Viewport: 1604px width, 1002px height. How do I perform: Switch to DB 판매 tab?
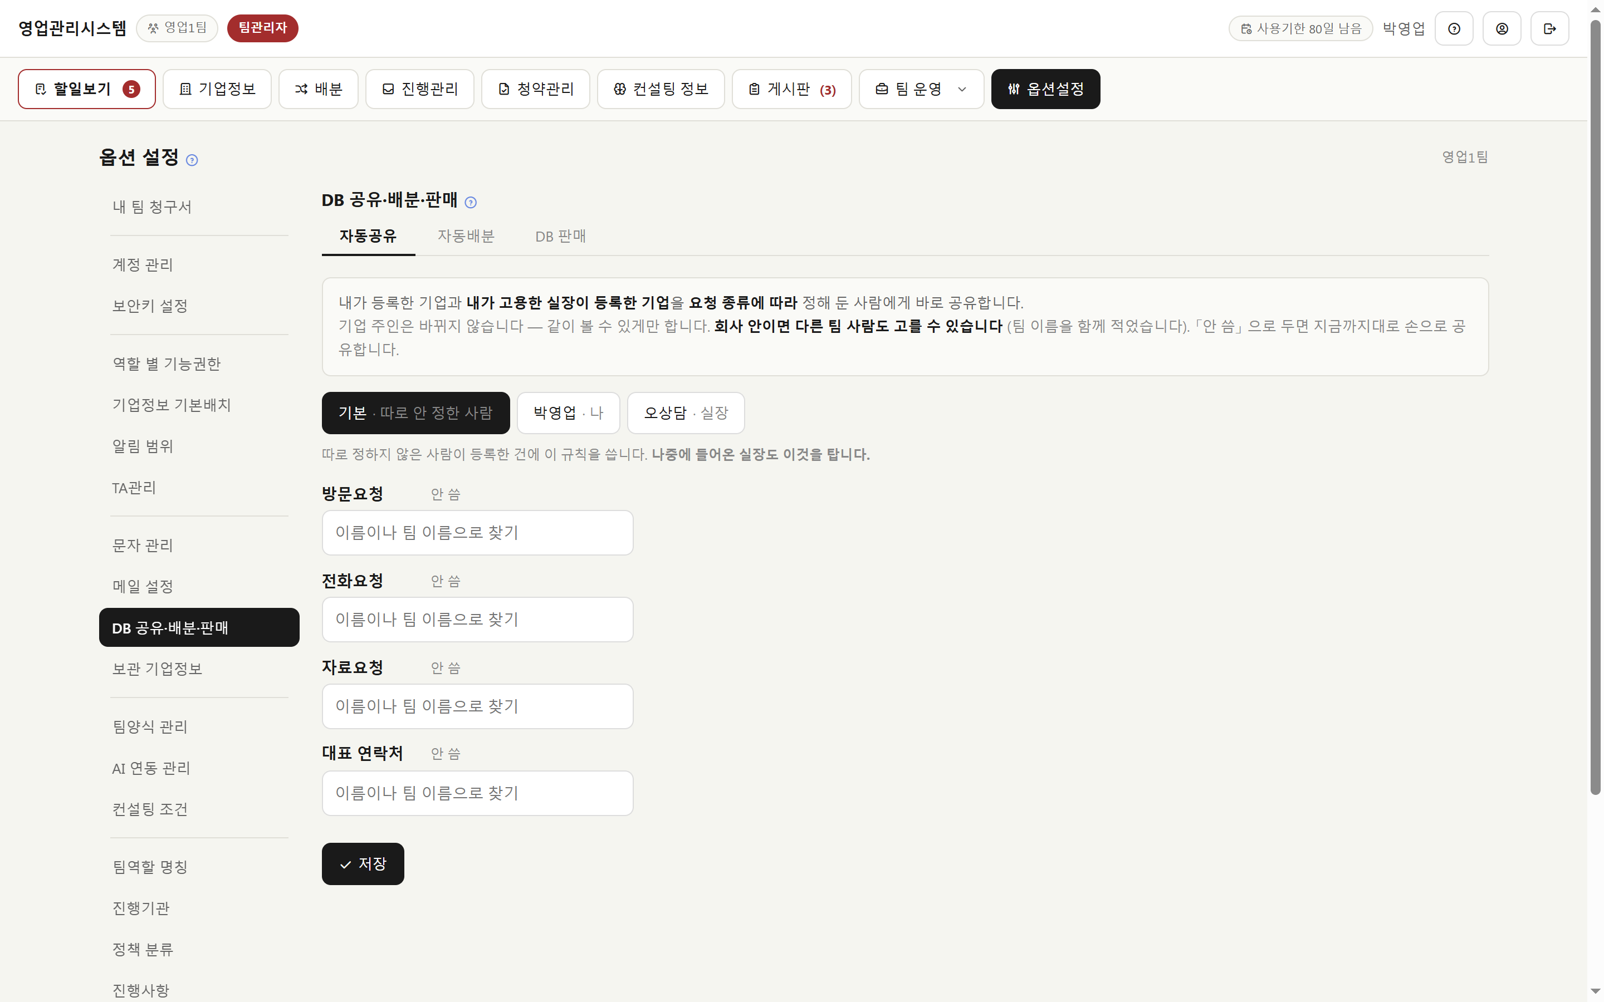560,236
